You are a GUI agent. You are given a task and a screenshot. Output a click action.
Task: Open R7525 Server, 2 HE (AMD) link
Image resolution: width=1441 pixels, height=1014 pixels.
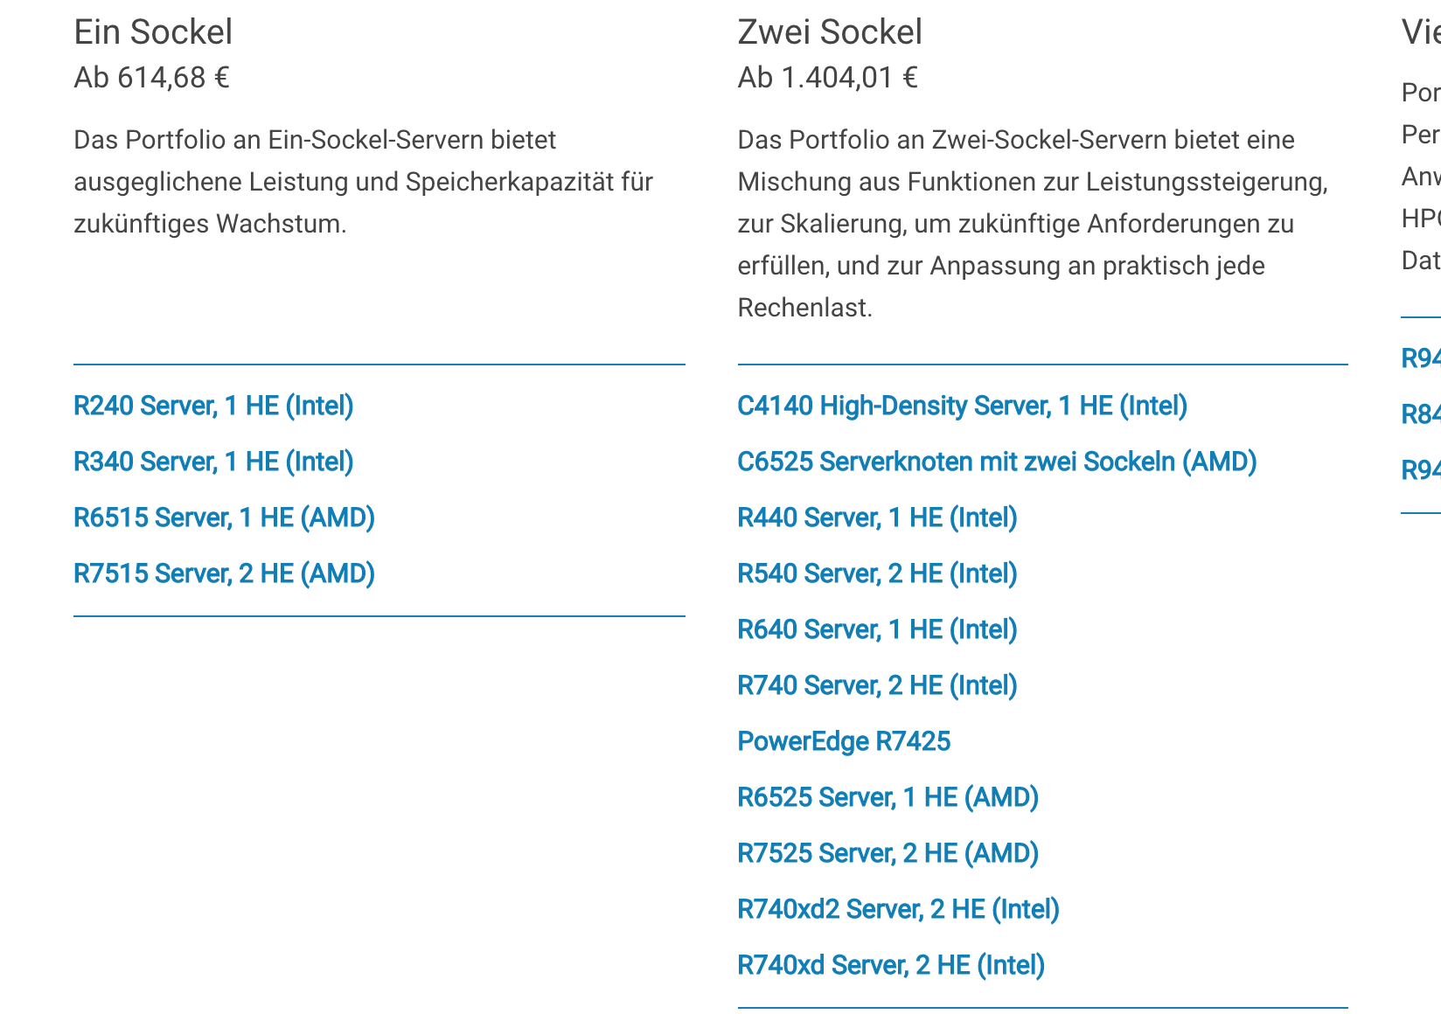click(888, 853)
